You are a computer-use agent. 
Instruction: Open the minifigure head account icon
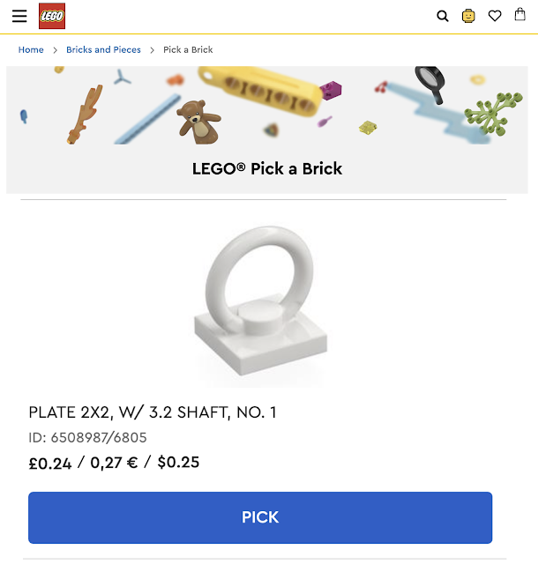pyautogui.click(x=468, y=16)
